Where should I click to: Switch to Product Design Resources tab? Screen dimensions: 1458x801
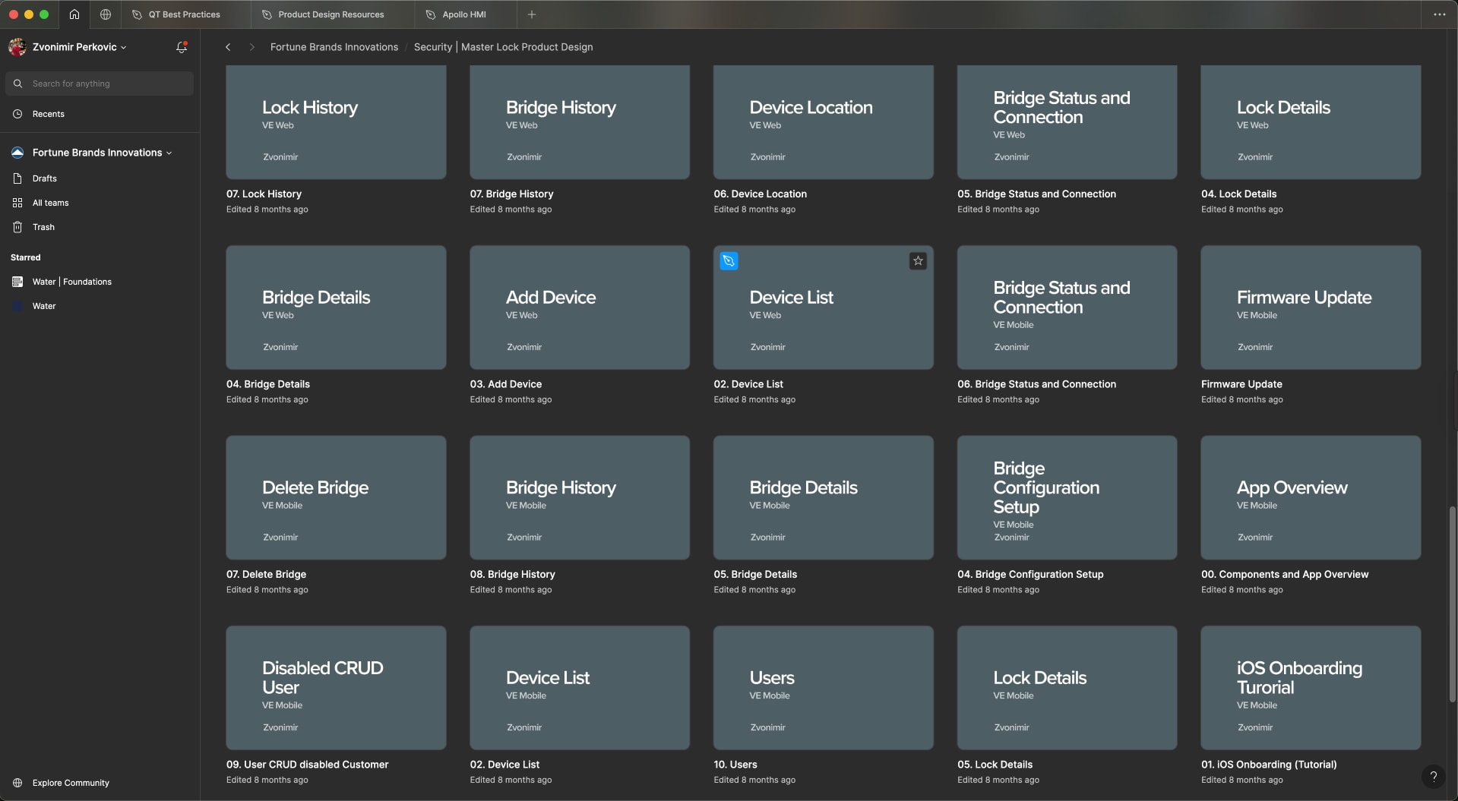(331, 14)
